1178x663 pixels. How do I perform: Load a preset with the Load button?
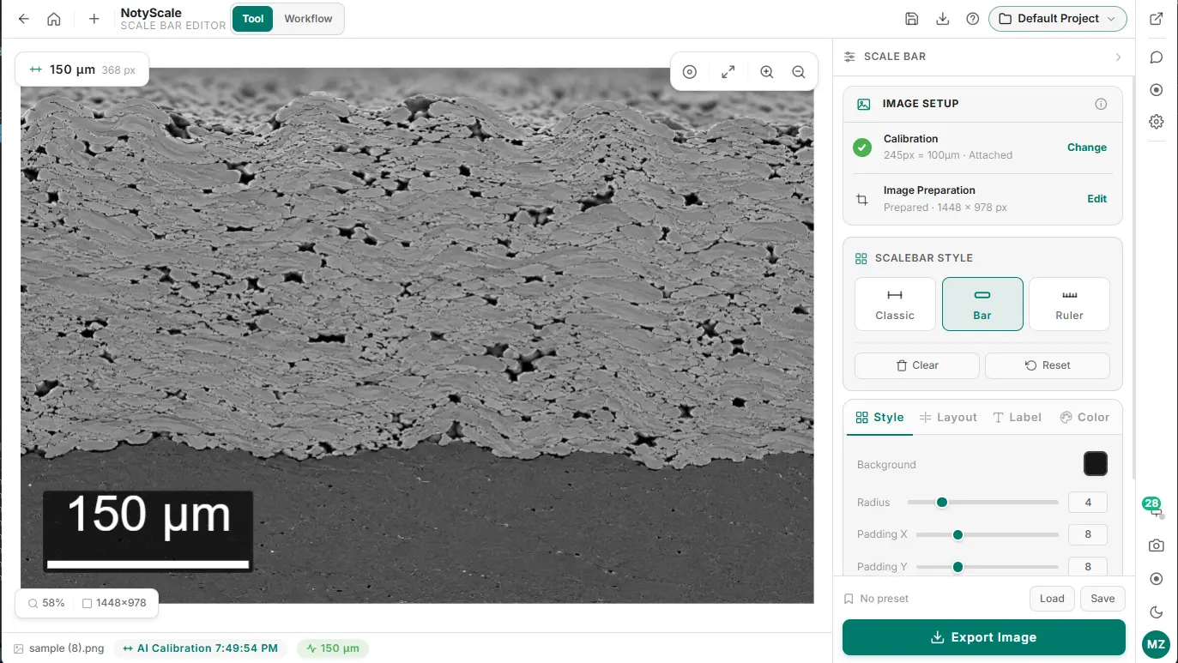tap(1052, 599)
